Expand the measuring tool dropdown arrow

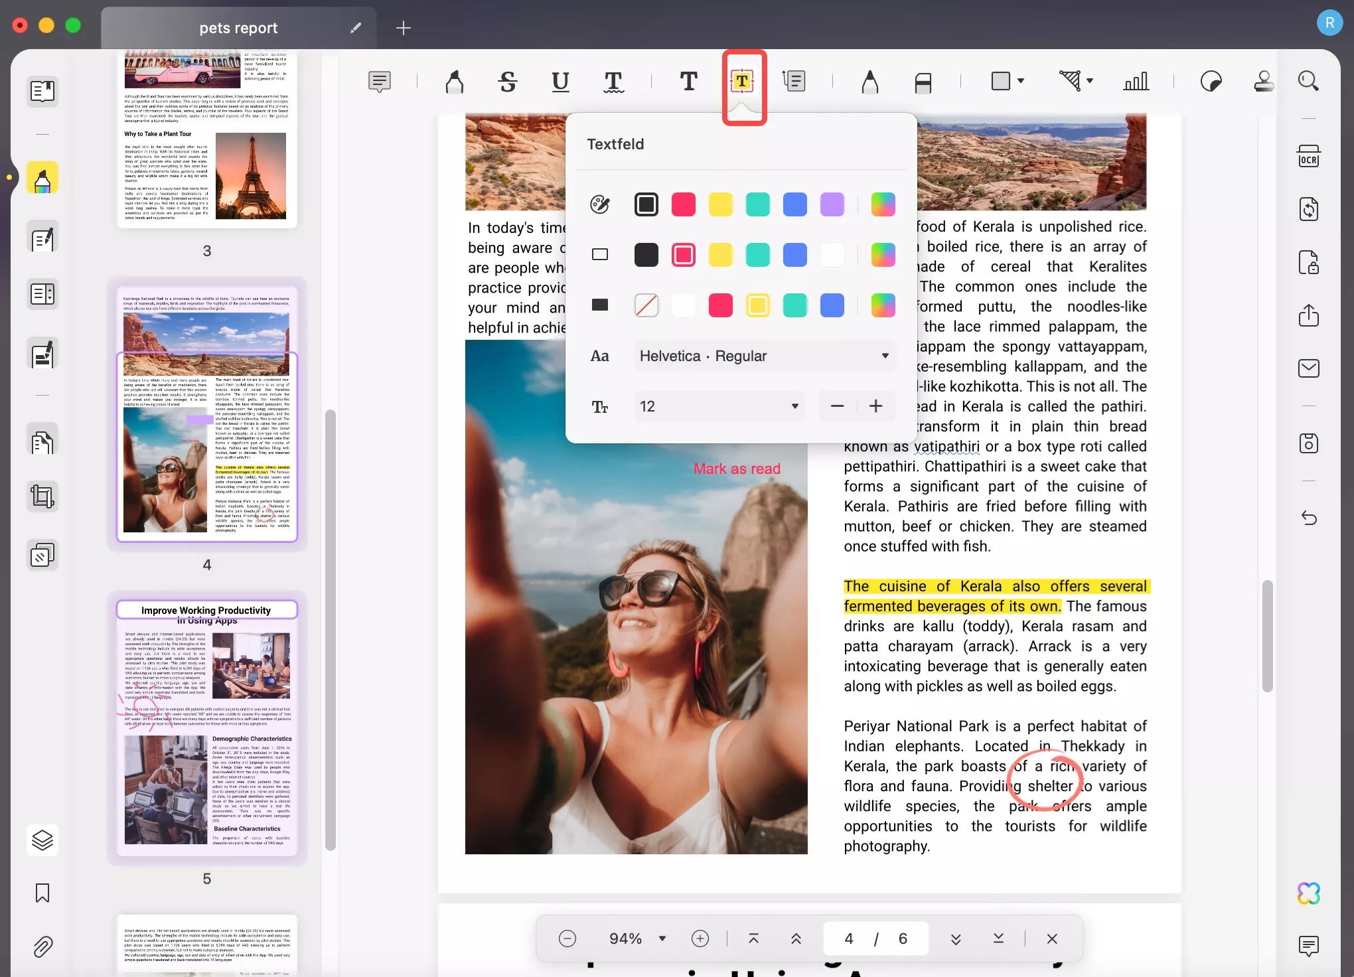click(x=1090, y=81)
